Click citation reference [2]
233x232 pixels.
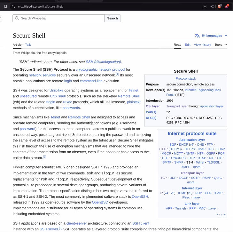tap(44, 156)
